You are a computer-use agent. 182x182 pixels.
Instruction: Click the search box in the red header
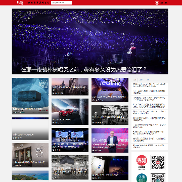coord(61,3)
